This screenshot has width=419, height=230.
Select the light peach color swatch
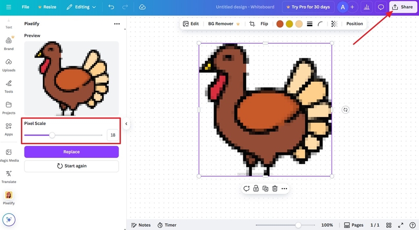click(x=299, y=24)
